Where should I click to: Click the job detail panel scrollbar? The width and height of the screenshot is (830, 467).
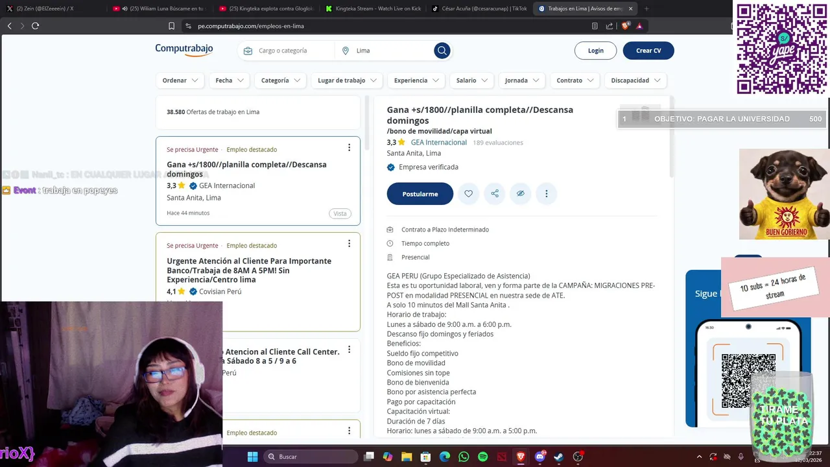671,138
